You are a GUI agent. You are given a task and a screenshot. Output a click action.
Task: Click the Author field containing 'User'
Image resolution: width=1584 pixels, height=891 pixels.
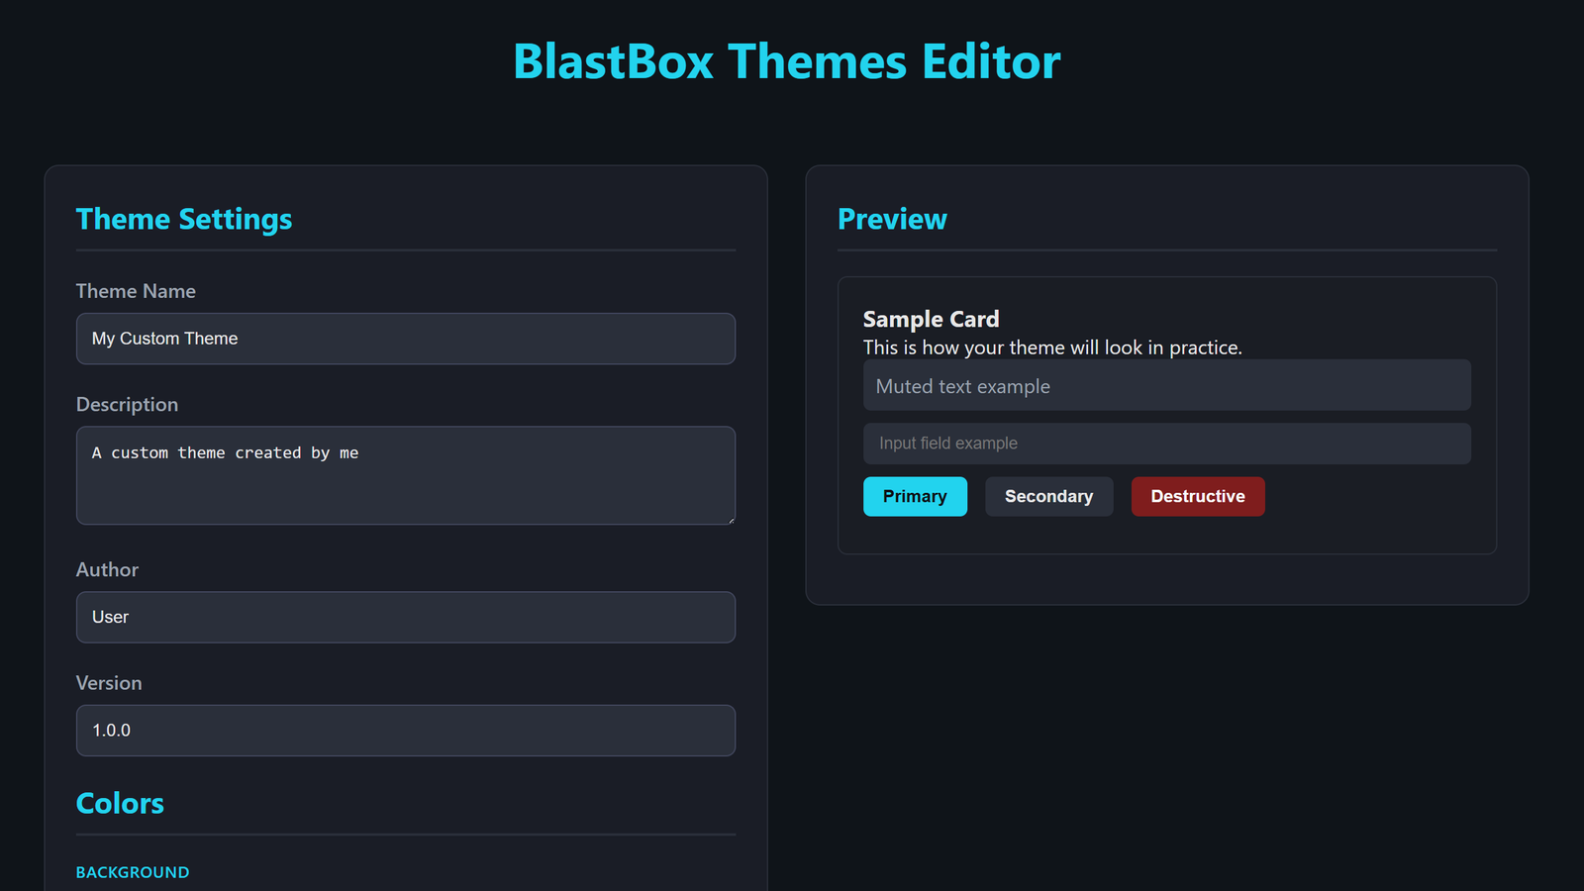click(x=405, y=617)
